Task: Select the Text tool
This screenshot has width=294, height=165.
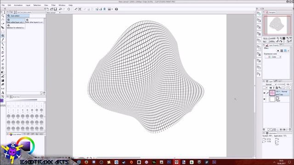Action: [3, 93]
